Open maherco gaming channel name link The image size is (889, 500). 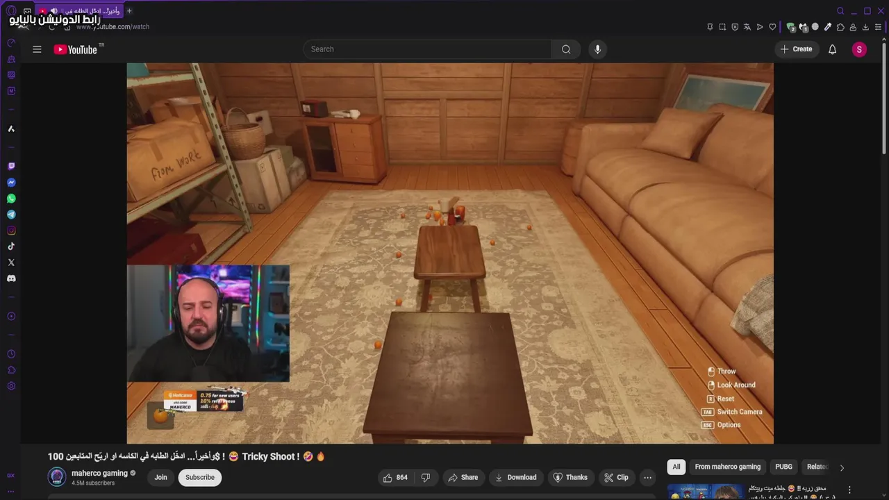pos(99,473)
